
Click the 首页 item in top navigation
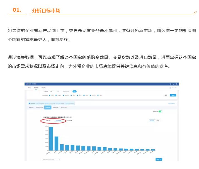point(29,88)
